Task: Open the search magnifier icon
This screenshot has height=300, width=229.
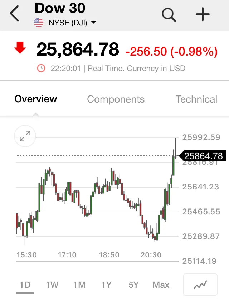Action: coord(169,15)
